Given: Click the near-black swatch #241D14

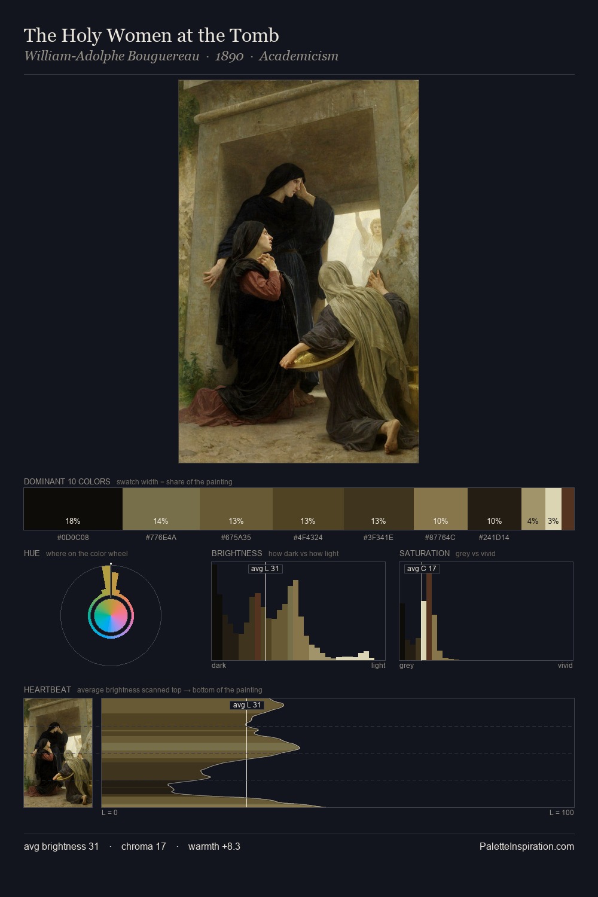Looking at the screenshot, I should [x=495, y=509].
